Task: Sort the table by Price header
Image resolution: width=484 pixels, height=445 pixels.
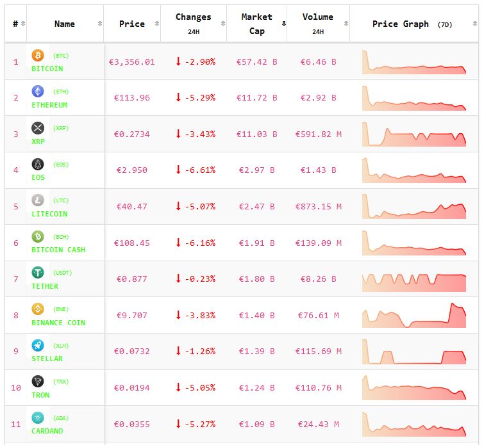Action: coord(132,24)
